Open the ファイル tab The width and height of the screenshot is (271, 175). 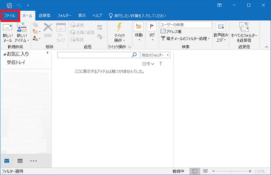(x=10, y=16)
